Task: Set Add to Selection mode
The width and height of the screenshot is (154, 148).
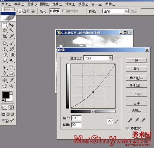Action: point(24,11)
